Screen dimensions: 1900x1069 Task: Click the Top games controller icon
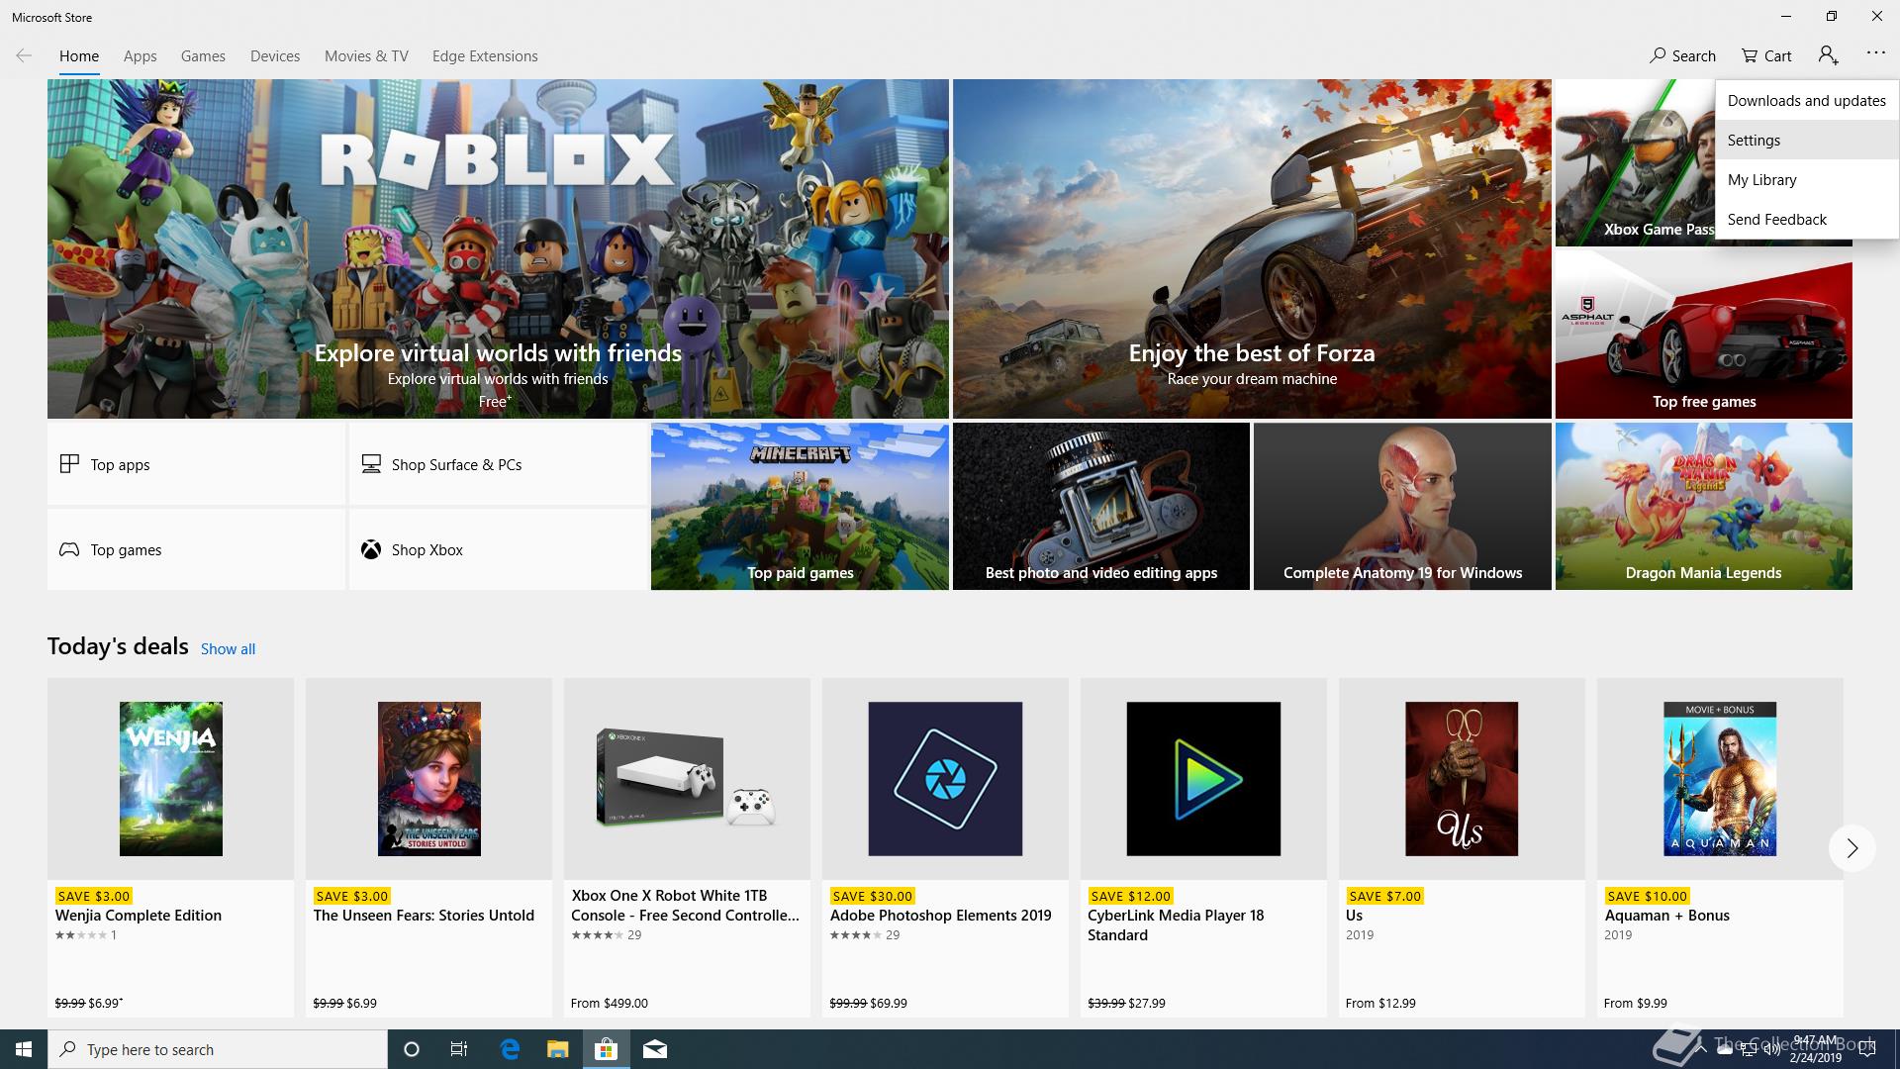69,549
